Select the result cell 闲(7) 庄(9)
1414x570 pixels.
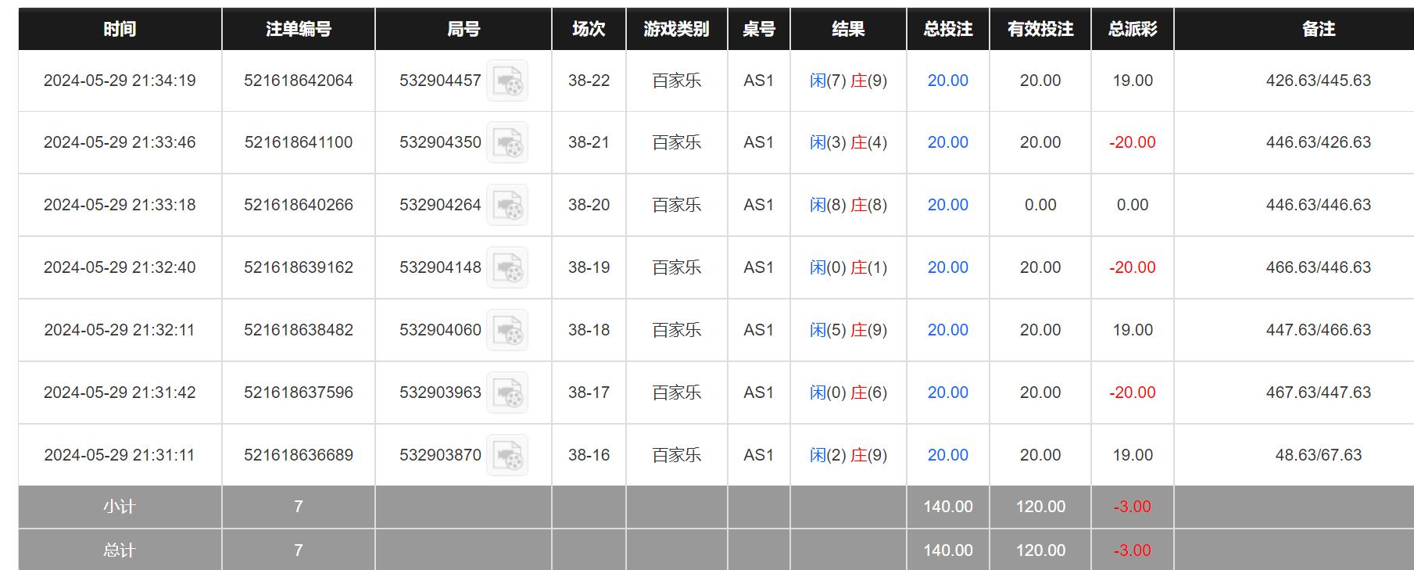(x=849, y=80)
